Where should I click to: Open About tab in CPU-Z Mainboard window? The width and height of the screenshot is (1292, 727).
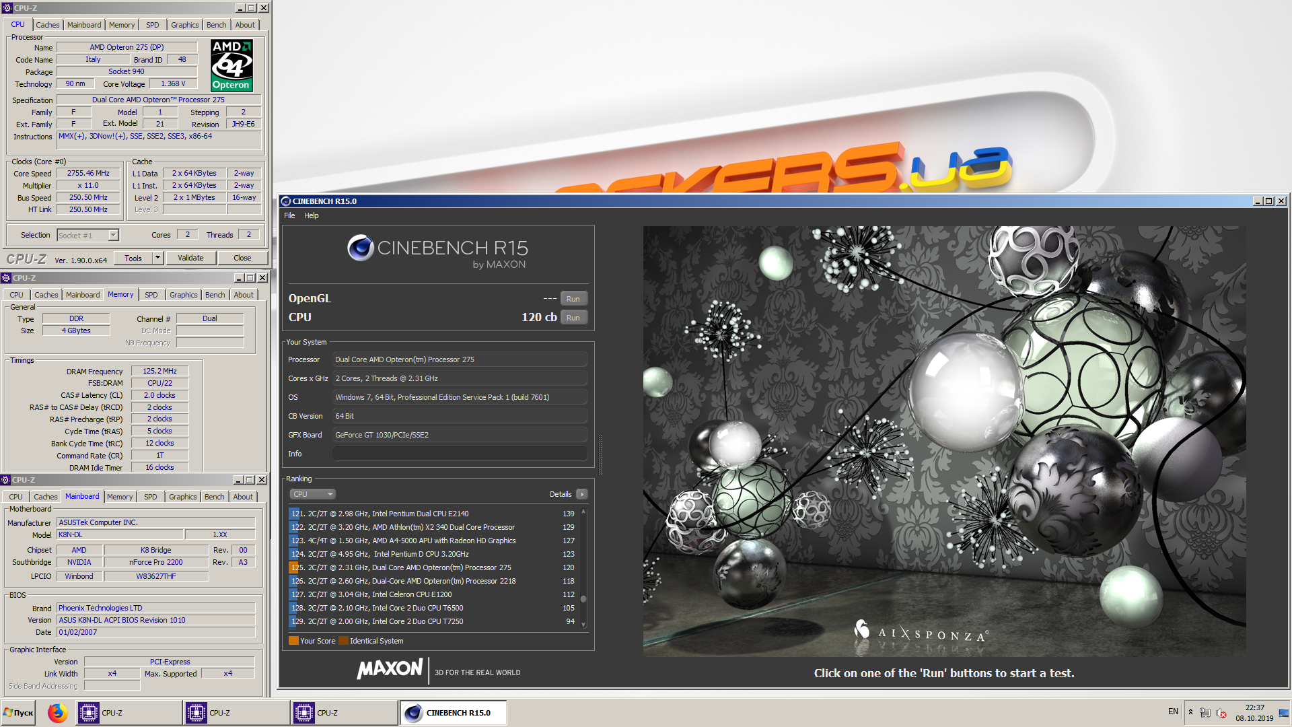[243, 497]
